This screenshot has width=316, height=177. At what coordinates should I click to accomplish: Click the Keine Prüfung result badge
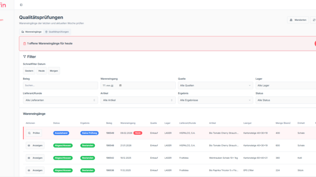coord(89,133)
